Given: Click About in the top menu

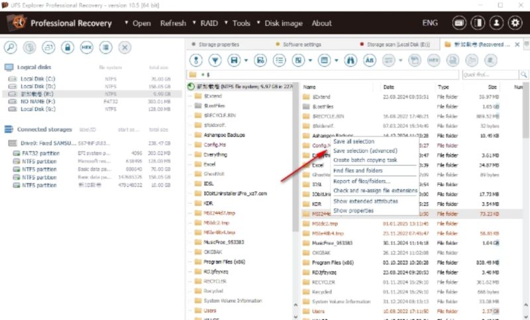Looking at the screenshot, I should point(321,23).
